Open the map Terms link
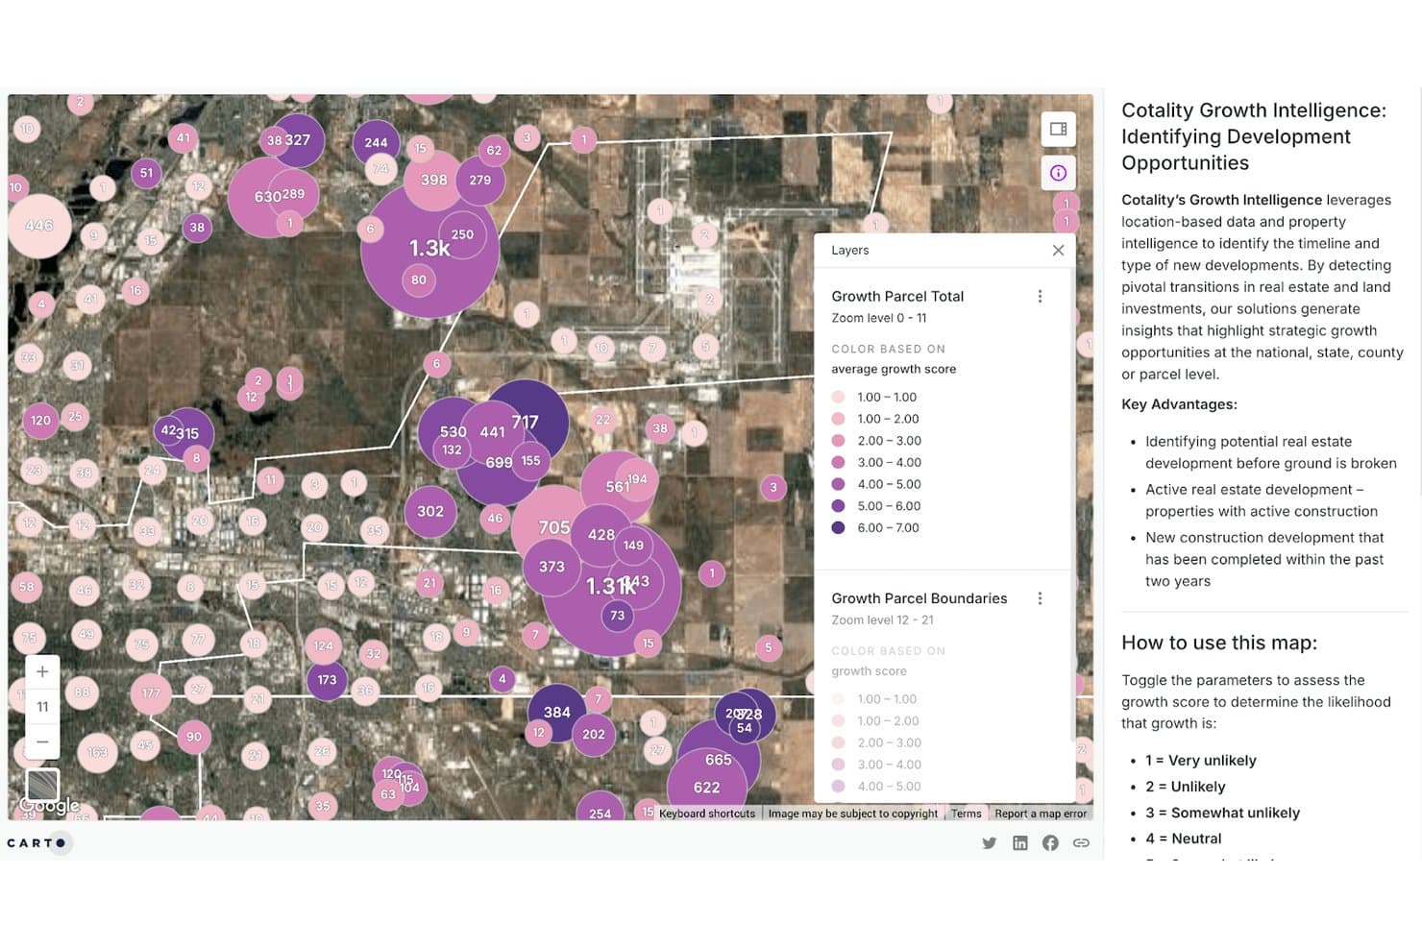 click(x=967, y=814)
